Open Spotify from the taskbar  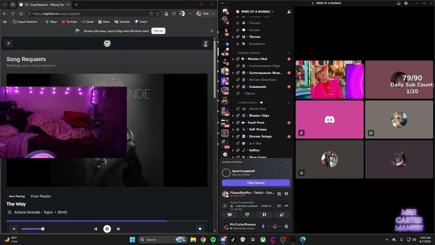click(213, 240)
